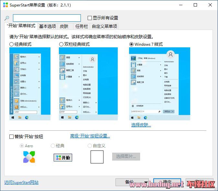Image resolution: width=218 pixels, height=191 pixels.
Task: Select the 双栏经典样式 radio button
Action: click(x=61, y=44)
